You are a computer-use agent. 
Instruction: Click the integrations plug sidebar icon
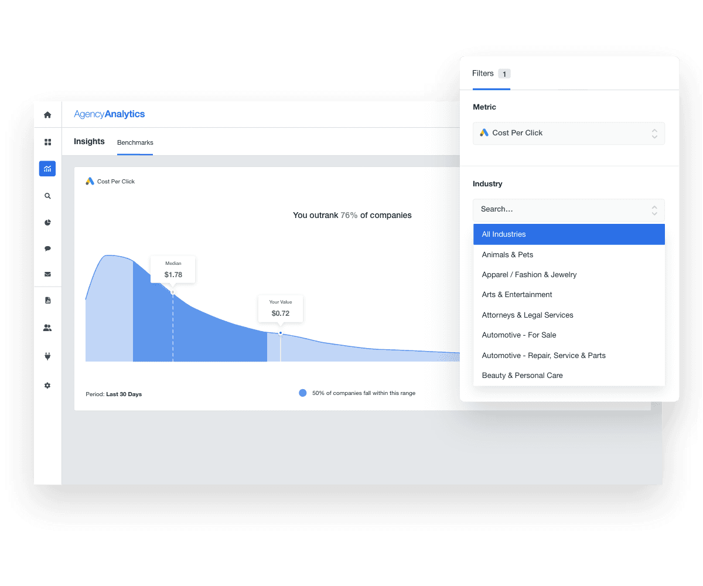[x=47, y=356]
